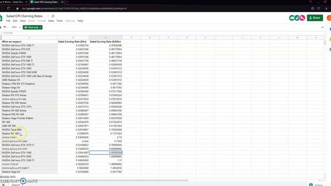Open the all sheets list icon
This screenshot has width=331, height=186.
coord(4,185)
